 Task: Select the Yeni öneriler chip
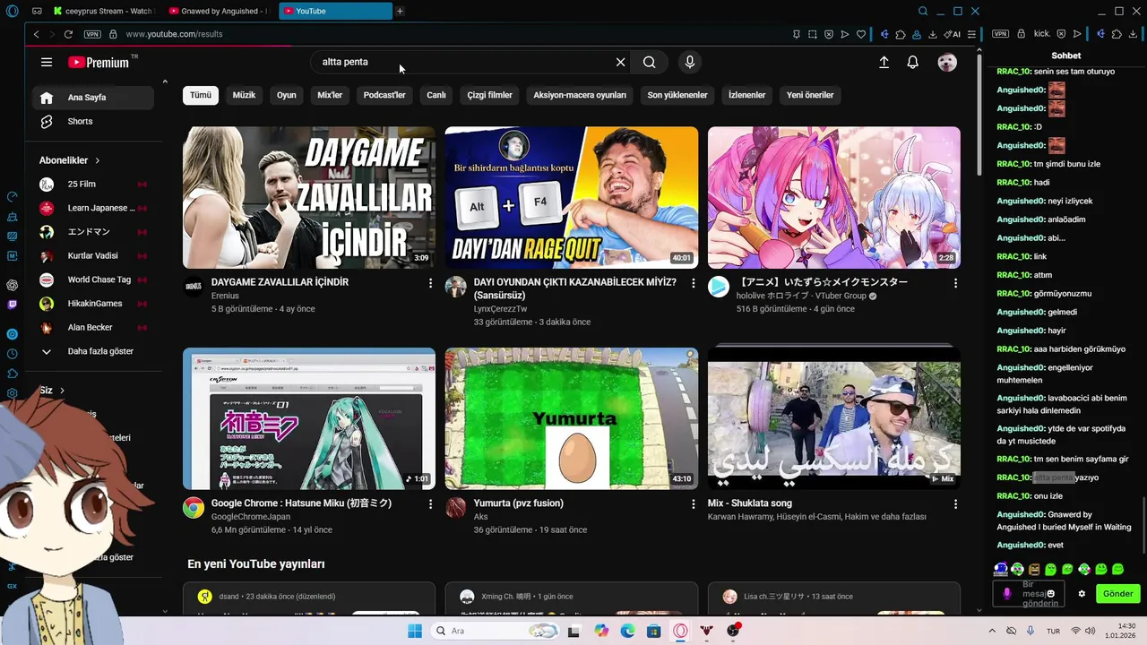pos(810,95)
